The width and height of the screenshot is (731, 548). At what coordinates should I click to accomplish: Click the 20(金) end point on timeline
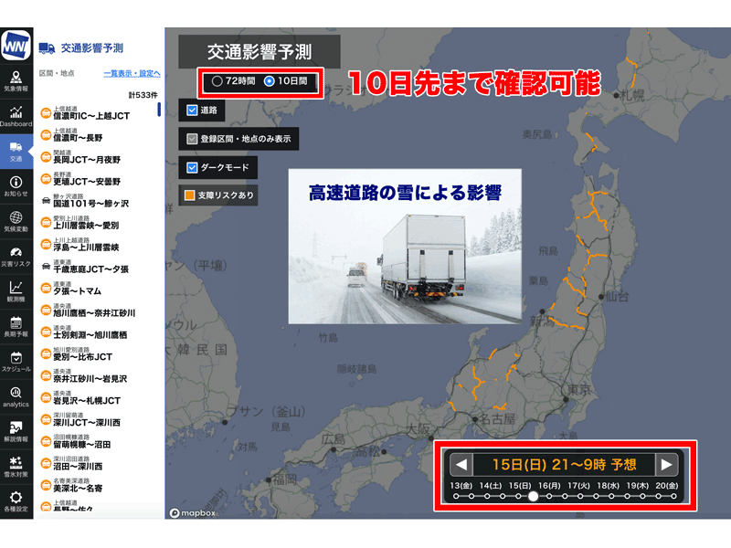click(x=672, y=496)
